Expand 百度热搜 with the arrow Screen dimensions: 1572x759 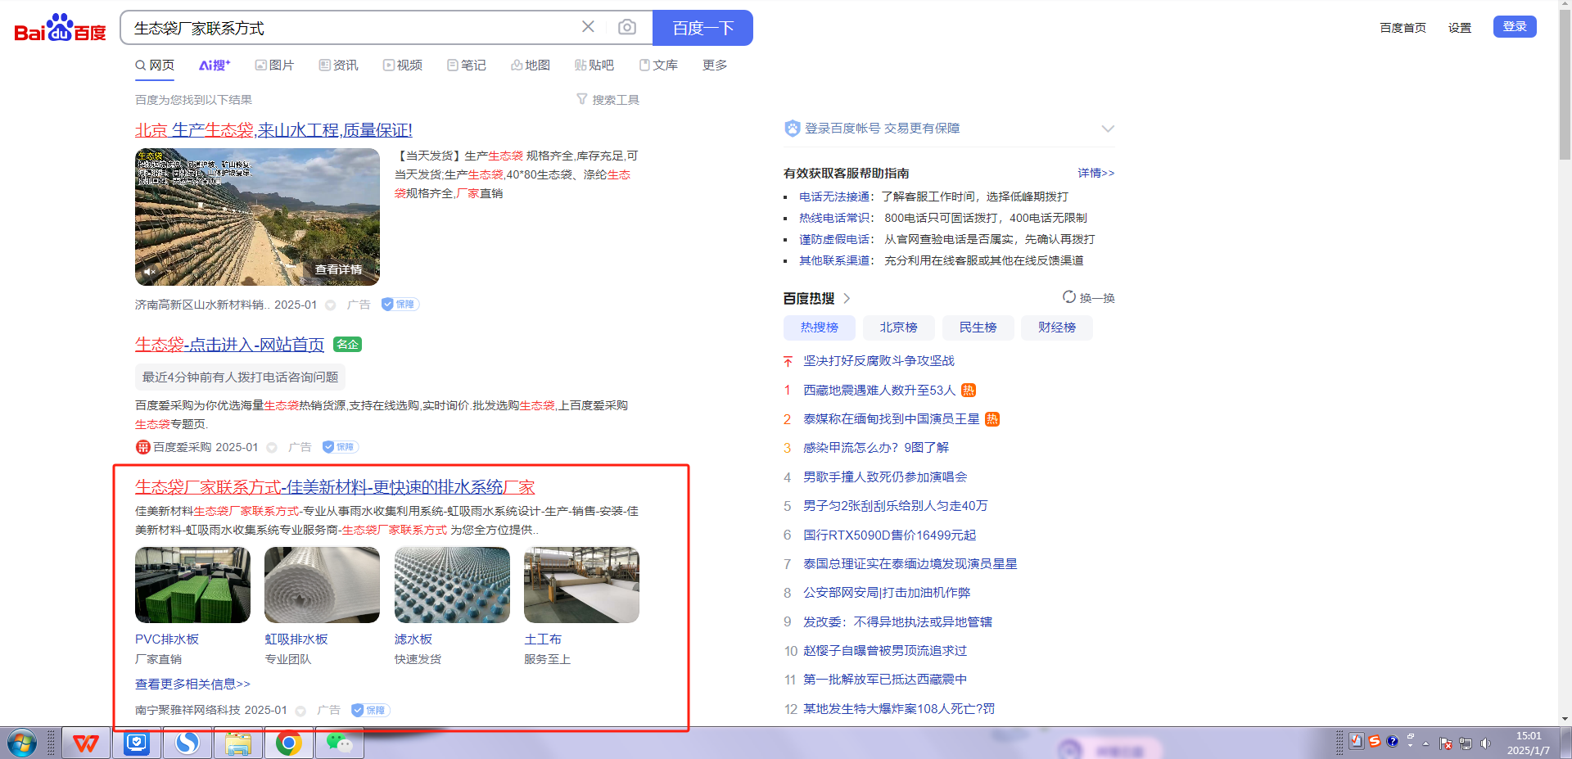(x=847, y=298)
